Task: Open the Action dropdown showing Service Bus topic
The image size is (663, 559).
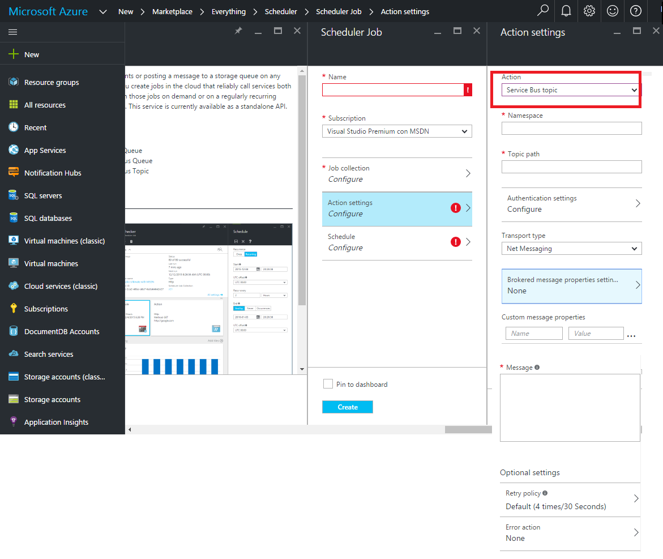Action: 571,90
